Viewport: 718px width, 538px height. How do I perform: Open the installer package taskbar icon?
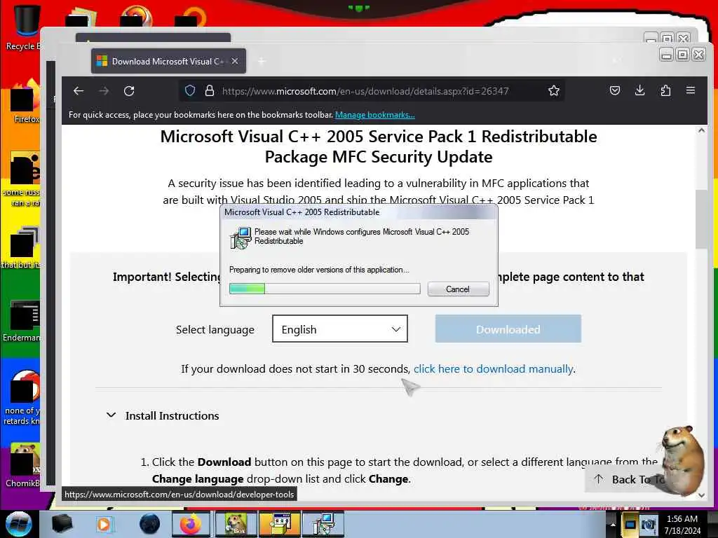pos(279,524)
